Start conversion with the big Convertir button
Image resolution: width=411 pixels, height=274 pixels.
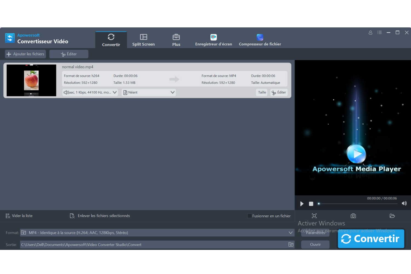(x=371, y=239)
